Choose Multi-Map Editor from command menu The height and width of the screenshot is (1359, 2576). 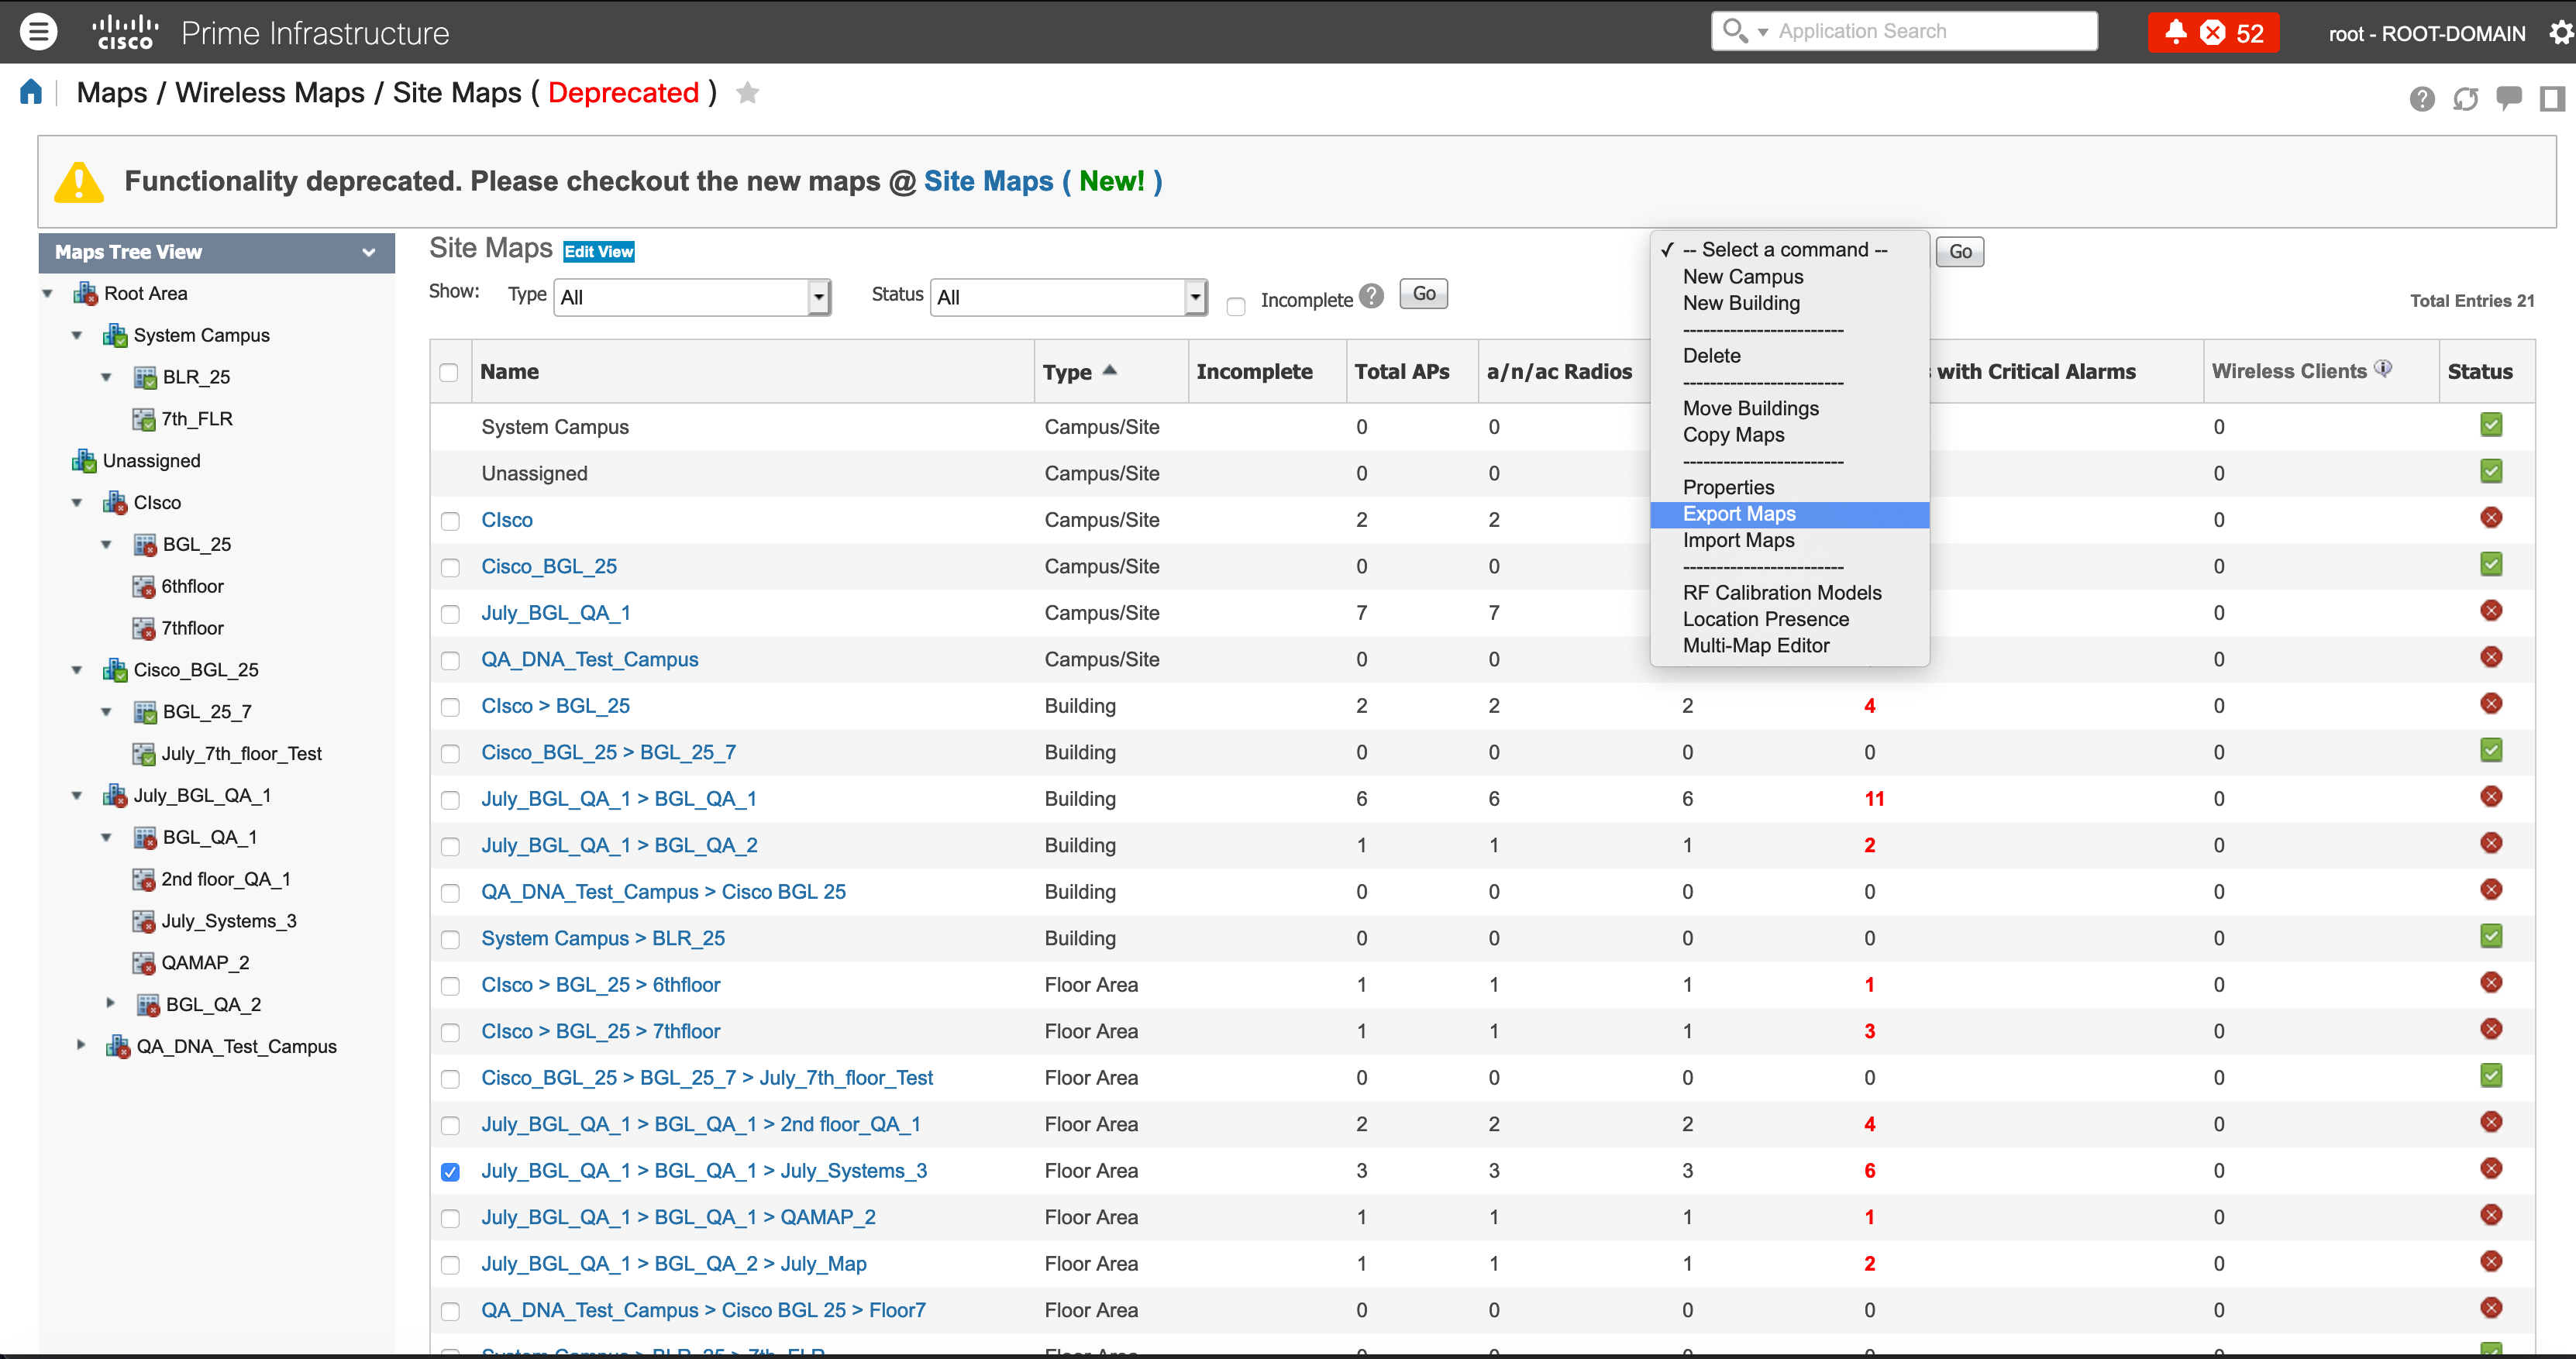[x=1789, y=646]
